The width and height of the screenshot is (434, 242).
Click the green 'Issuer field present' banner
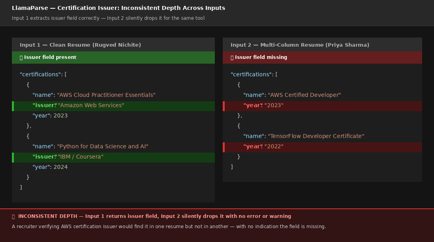113,57
